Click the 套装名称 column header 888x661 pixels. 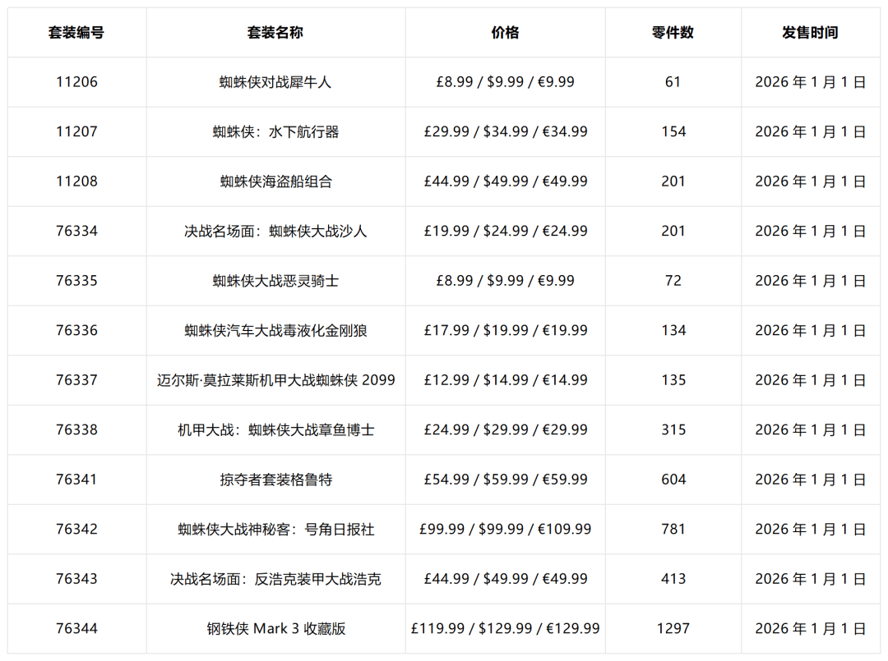(275, 33)
